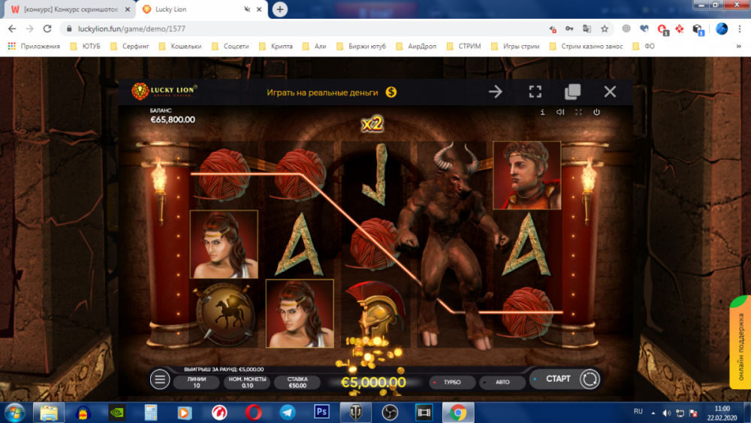Bookmark this page with star icon
Image resolution: width=751 pixels, height=423 pixels.
[x=605, y=29]
